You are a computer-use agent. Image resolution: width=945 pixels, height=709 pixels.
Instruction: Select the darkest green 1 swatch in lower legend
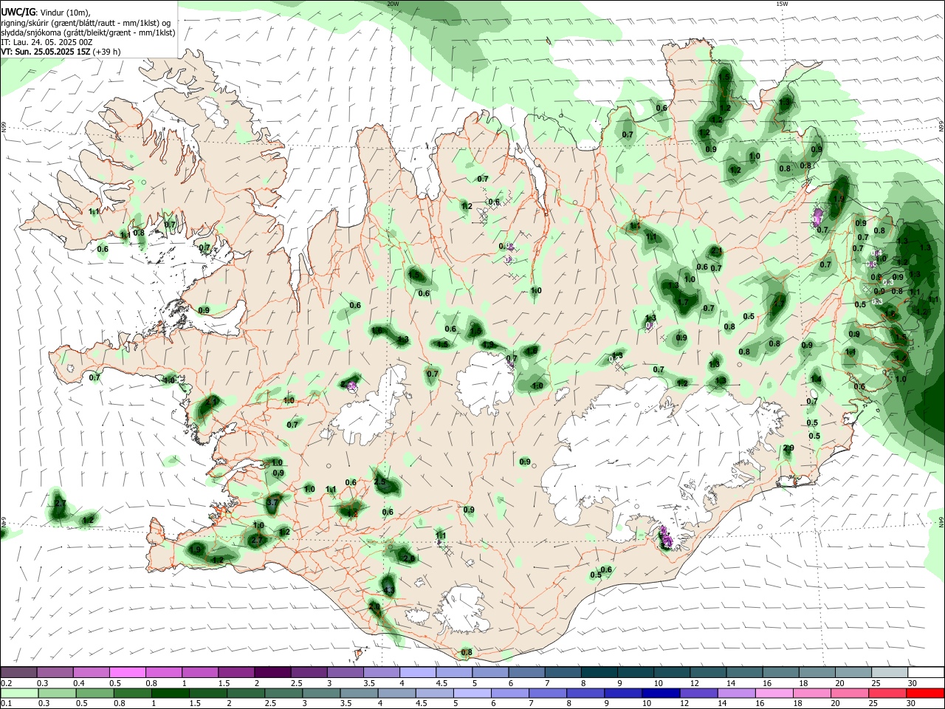tap(170, 693)
